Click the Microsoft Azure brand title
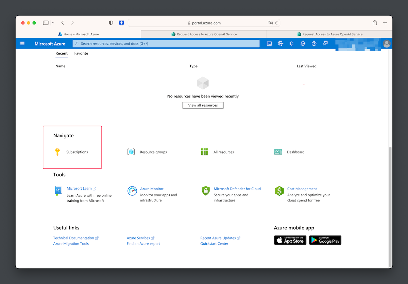 (x=50, y=44)
